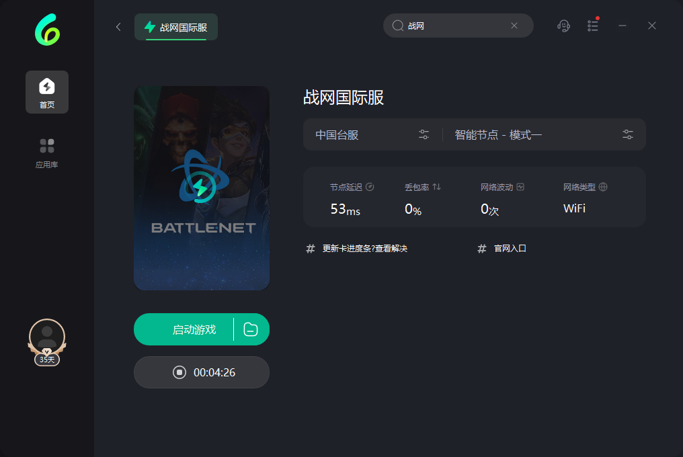683x457 pixels.
Task: Click the packet loss arrows icon
Action: [436, 187]
